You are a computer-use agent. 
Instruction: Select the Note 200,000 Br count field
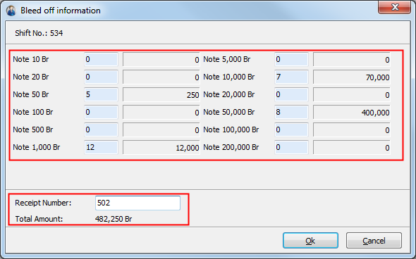tap(291, 147)
